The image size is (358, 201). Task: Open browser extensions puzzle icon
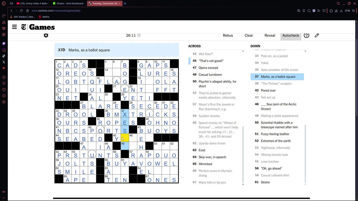(331, 11)
